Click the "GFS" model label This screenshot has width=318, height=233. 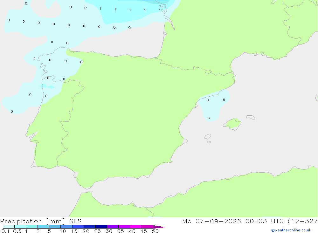coord(75,221)
